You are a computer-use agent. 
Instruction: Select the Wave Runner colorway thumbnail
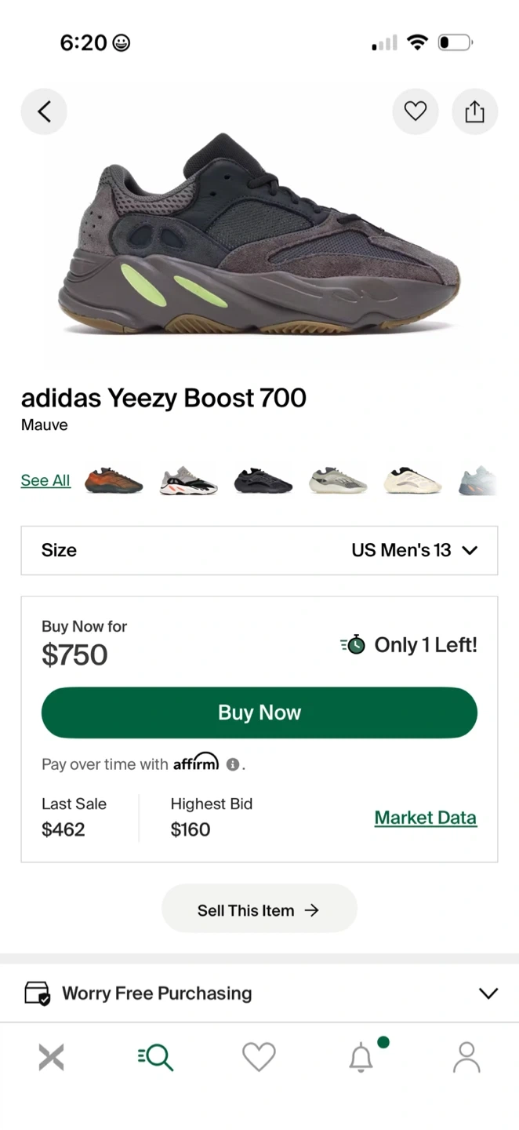point(188,479)
